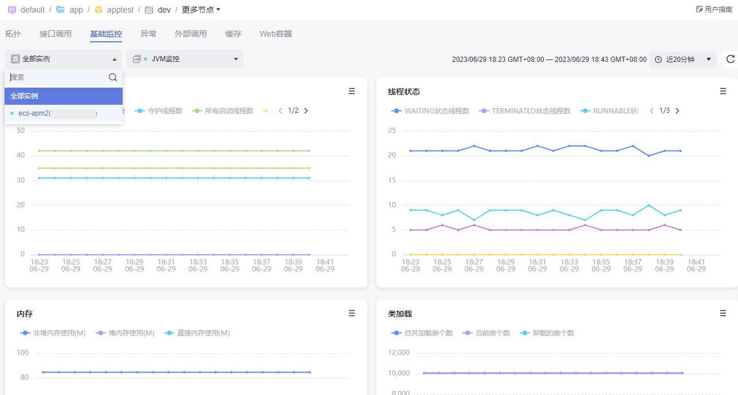Toggle 堆内存使用(M) legend series
Viewport: 738px width, 395px height.
(125, 333)
